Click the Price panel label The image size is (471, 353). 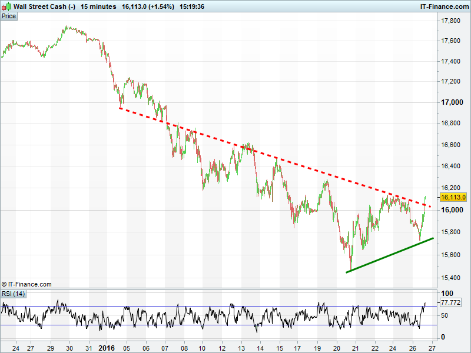coord(9,16)
